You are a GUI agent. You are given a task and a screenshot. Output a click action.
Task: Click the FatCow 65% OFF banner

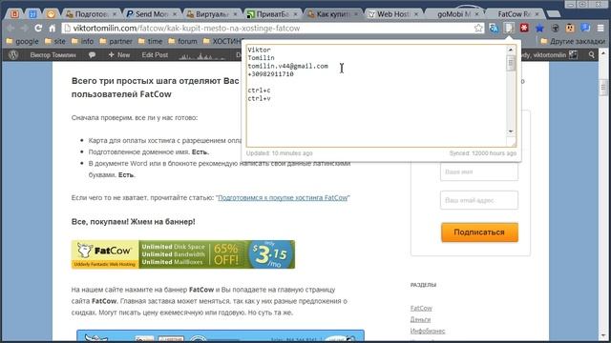click(183, 254)
